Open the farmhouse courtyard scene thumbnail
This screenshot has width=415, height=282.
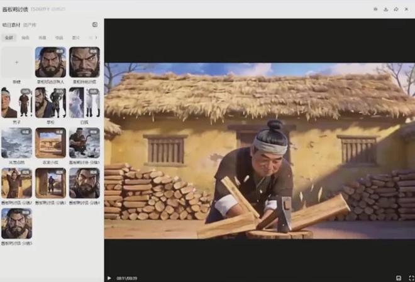click(50, 143)
